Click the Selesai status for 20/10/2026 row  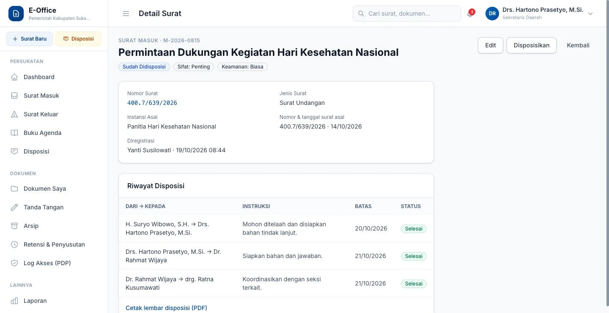(x=414, y=229)
